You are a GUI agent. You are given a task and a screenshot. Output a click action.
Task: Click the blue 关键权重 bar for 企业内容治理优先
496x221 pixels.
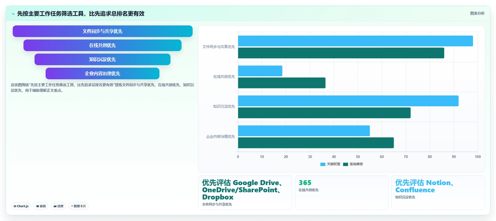tap(304, 131)
